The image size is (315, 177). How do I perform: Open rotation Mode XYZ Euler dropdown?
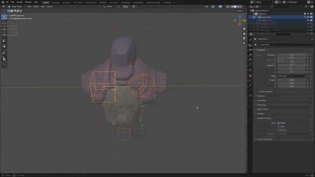pyautogui.click(x=291, y=76)
